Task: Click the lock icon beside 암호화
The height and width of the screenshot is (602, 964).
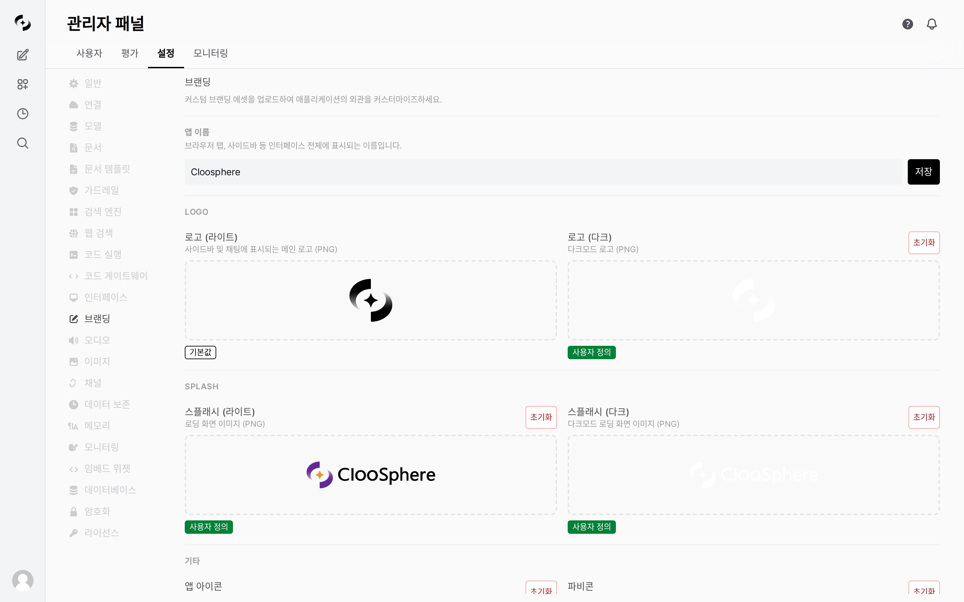Action: click(x=74, y=511)
